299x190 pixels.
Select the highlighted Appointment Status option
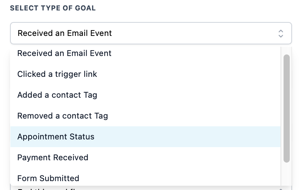tap(56, 137)
